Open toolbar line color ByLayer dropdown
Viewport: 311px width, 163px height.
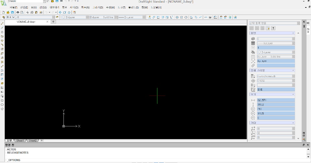(x=87, y=17)
